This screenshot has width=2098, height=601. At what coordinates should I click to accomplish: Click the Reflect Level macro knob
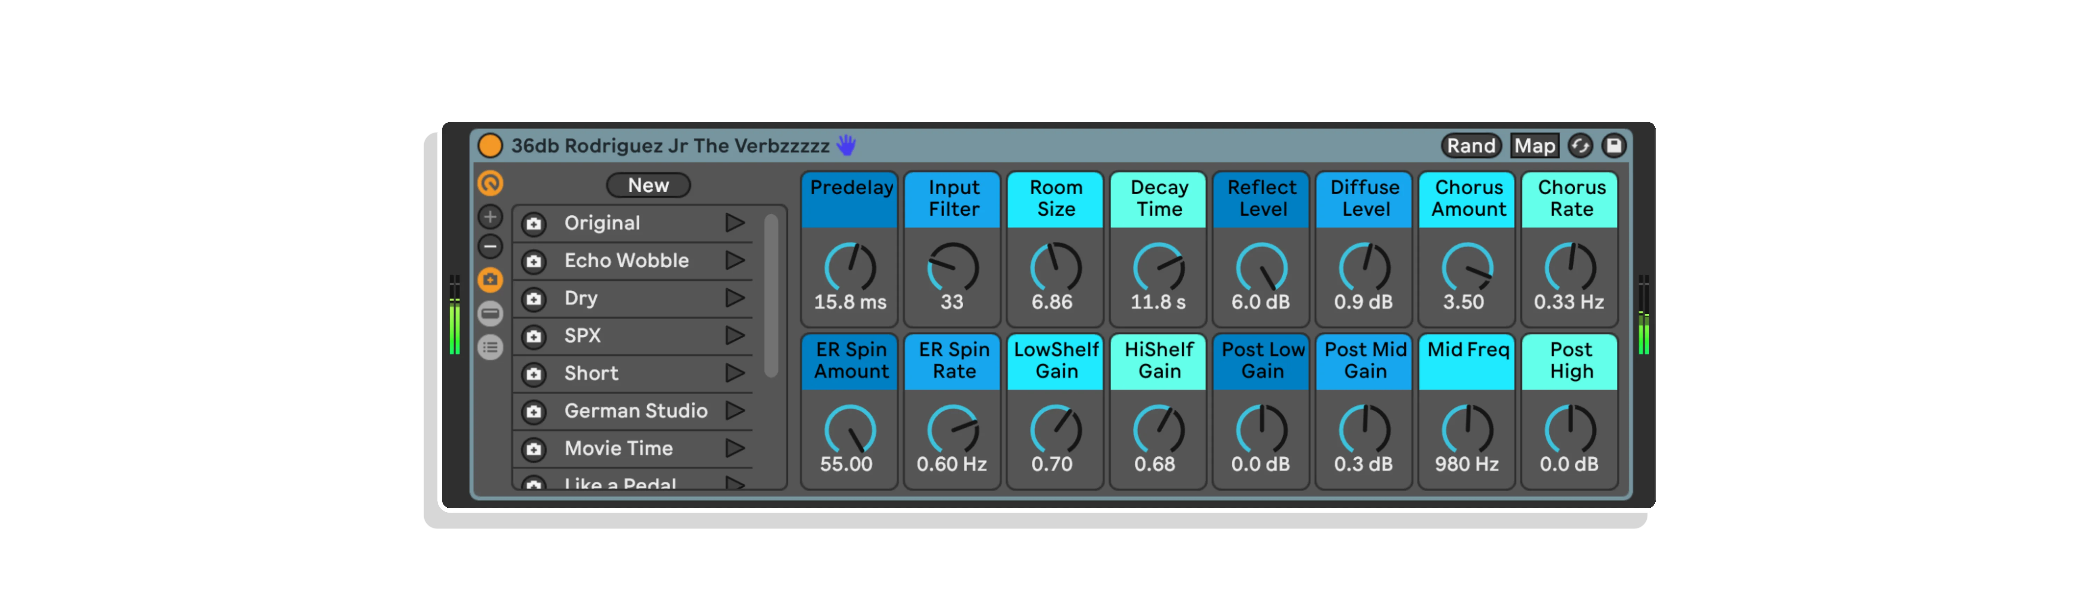tap(1261, 267)
